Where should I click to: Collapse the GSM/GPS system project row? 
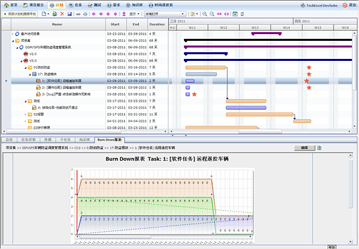tap(17, 48)
